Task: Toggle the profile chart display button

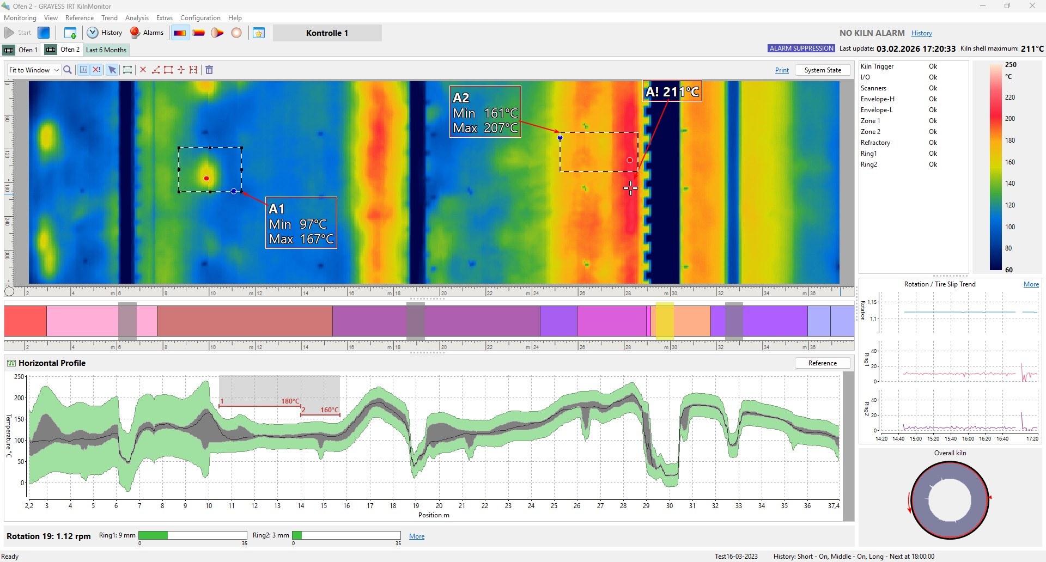Action: (83, 70)
